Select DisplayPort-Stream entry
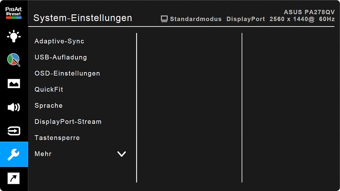 68,122
